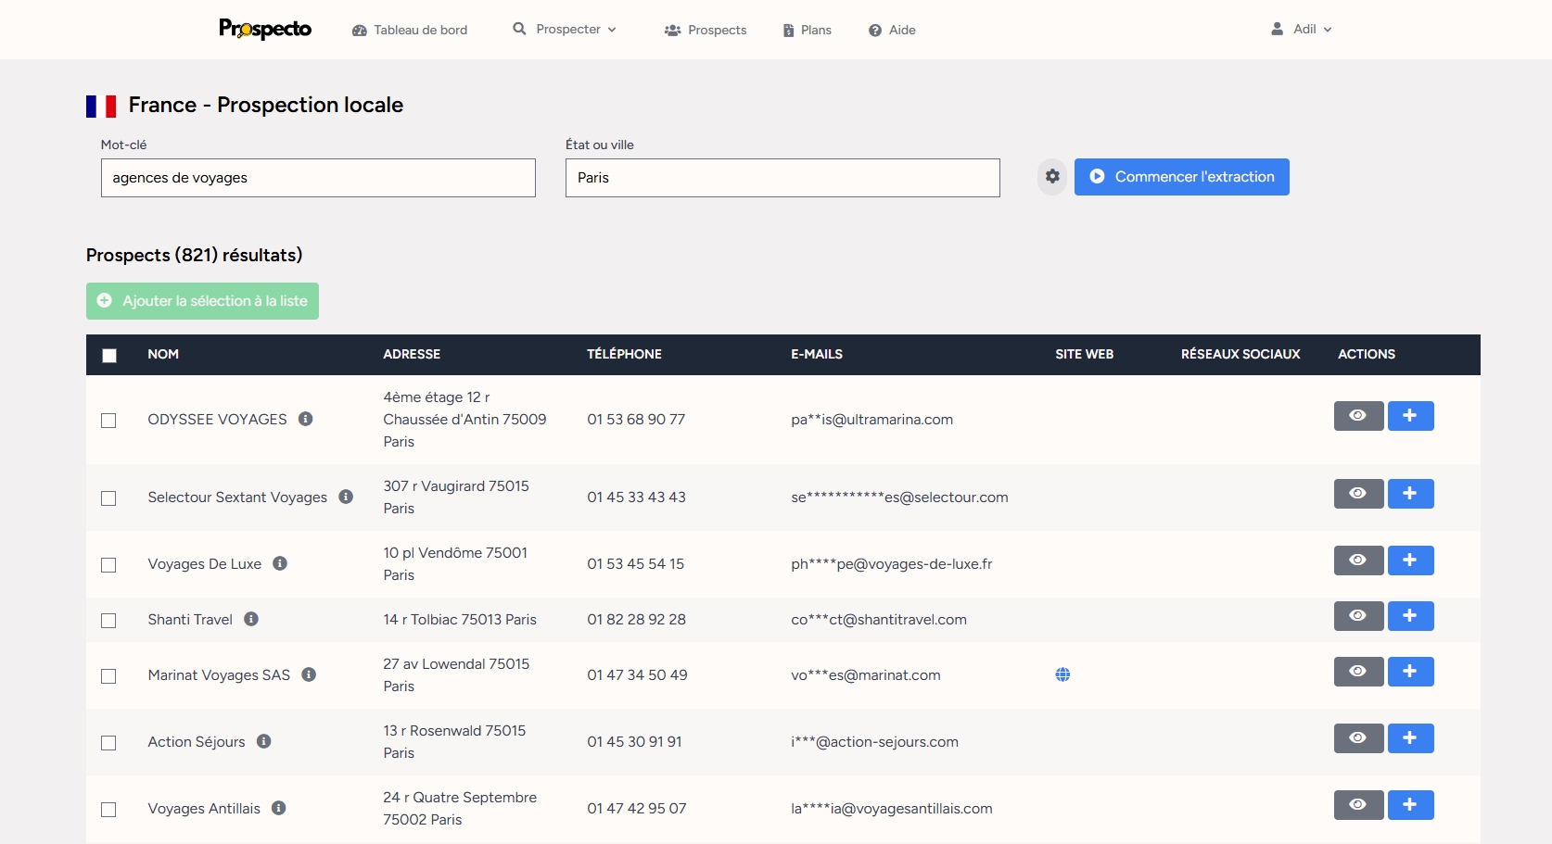The height and width of the screenshot is (844, 1552).
Task: Click the dashboard icon beside Tableau de bord
Action: 359,30
